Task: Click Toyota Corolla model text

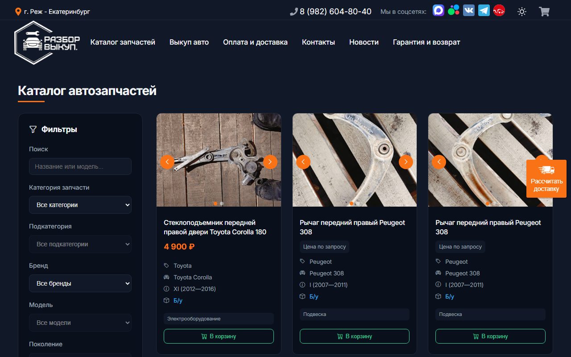Action: (x=193, y=277)
